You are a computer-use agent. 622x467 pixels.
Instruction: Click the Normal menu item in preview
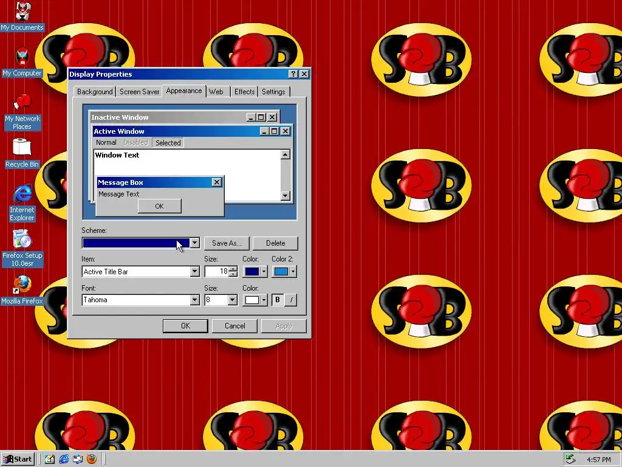[106, 142]
